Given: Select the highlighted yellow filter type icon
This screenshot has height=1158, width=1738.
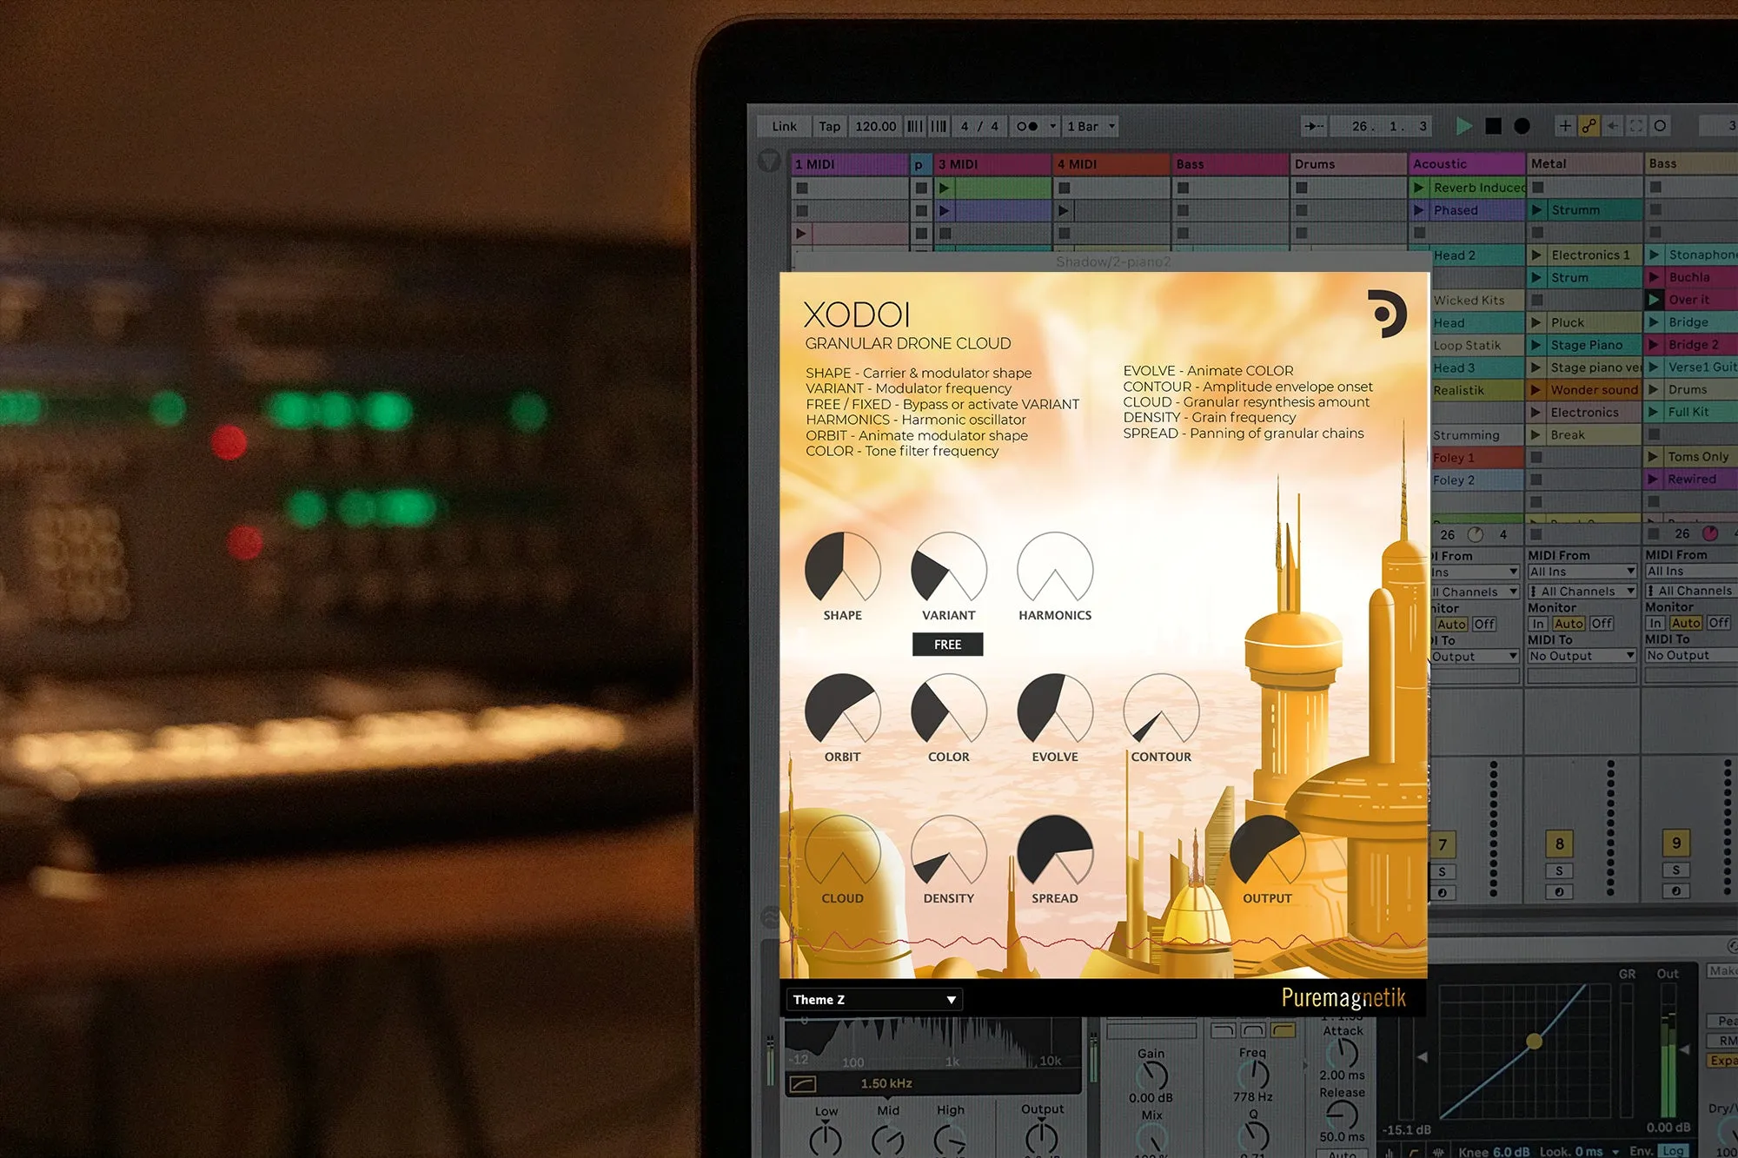Looking at the screenshot, I should [1283, 1030].
